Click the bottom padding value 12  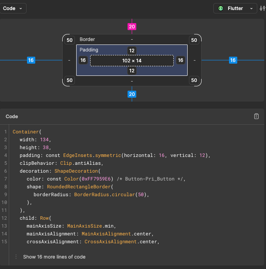pos(132,71)
